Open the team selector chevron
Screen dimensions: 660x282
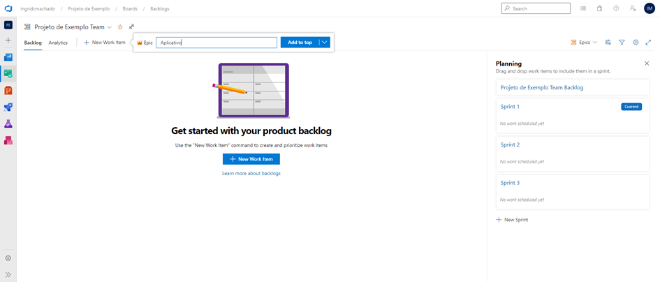[x=110, y=27]
